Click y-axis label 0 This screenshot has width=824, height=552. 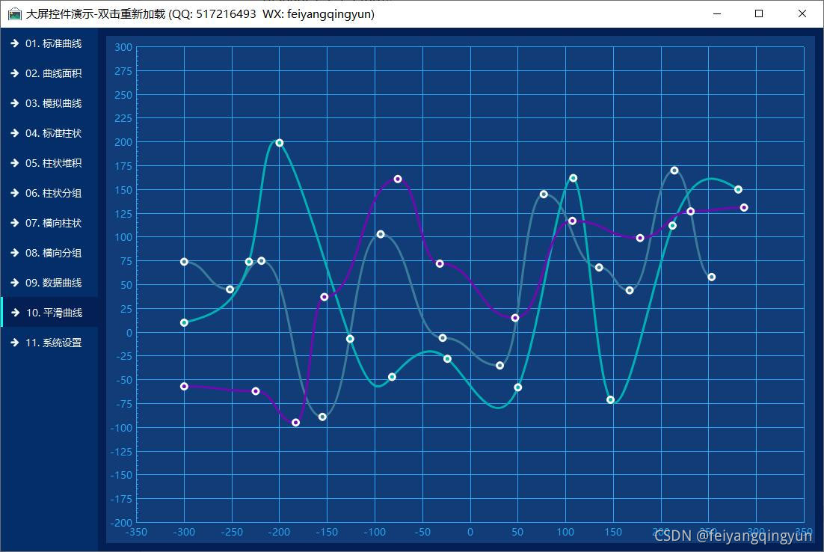pos(129,333)
